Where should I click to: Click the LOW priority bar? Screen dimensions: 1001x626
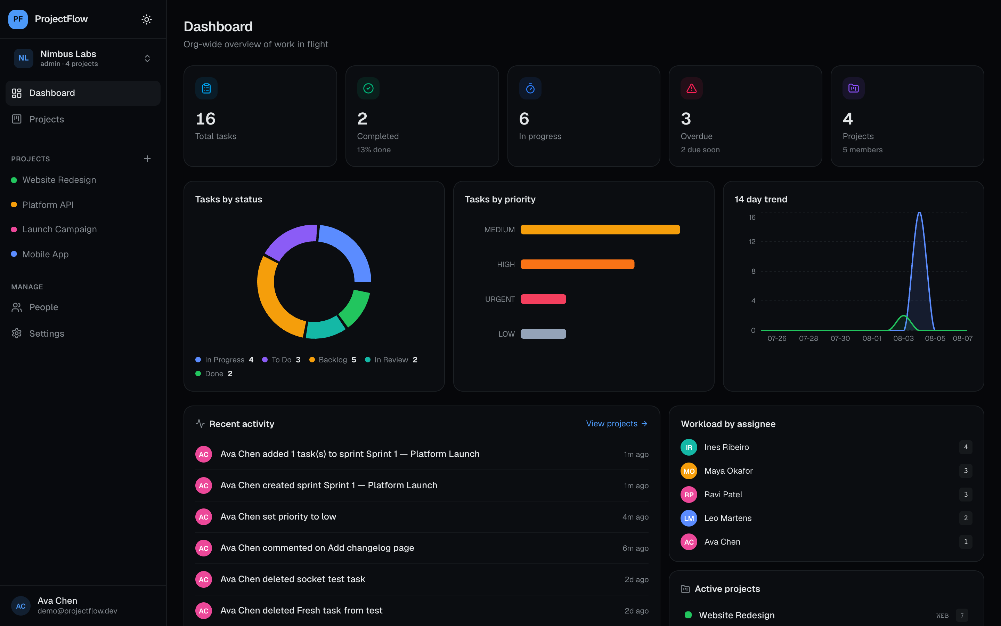click(x=543, y=334)
